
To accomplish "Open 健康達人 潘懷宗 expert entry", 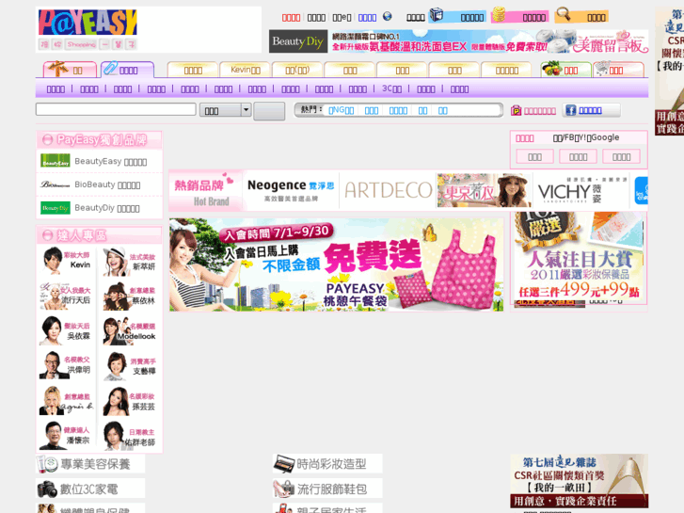I will tap(66, 435).
